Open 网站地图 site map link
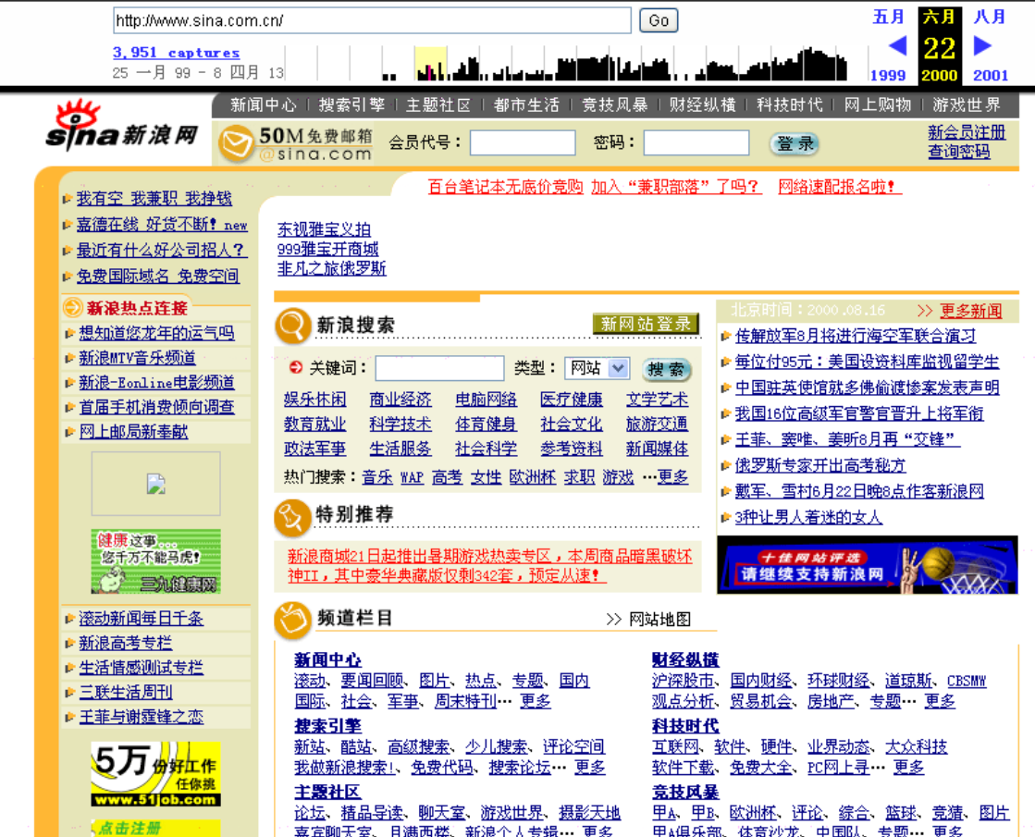Image resolution: width=1035 pixels, height=837 pixels. click(x=659, y=619)
